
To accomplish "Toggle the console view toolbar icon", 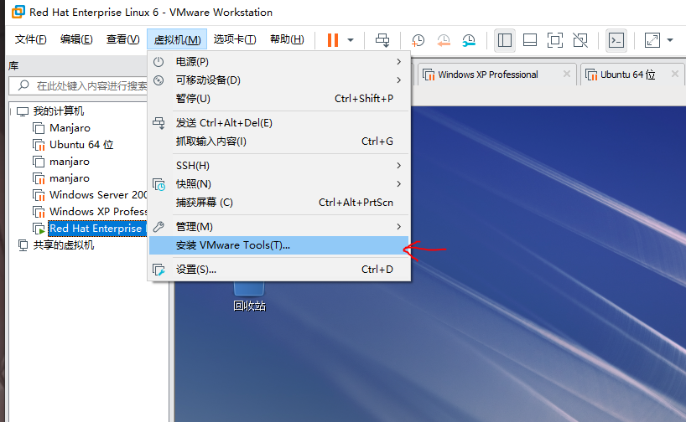I will [x=616, y=40].
